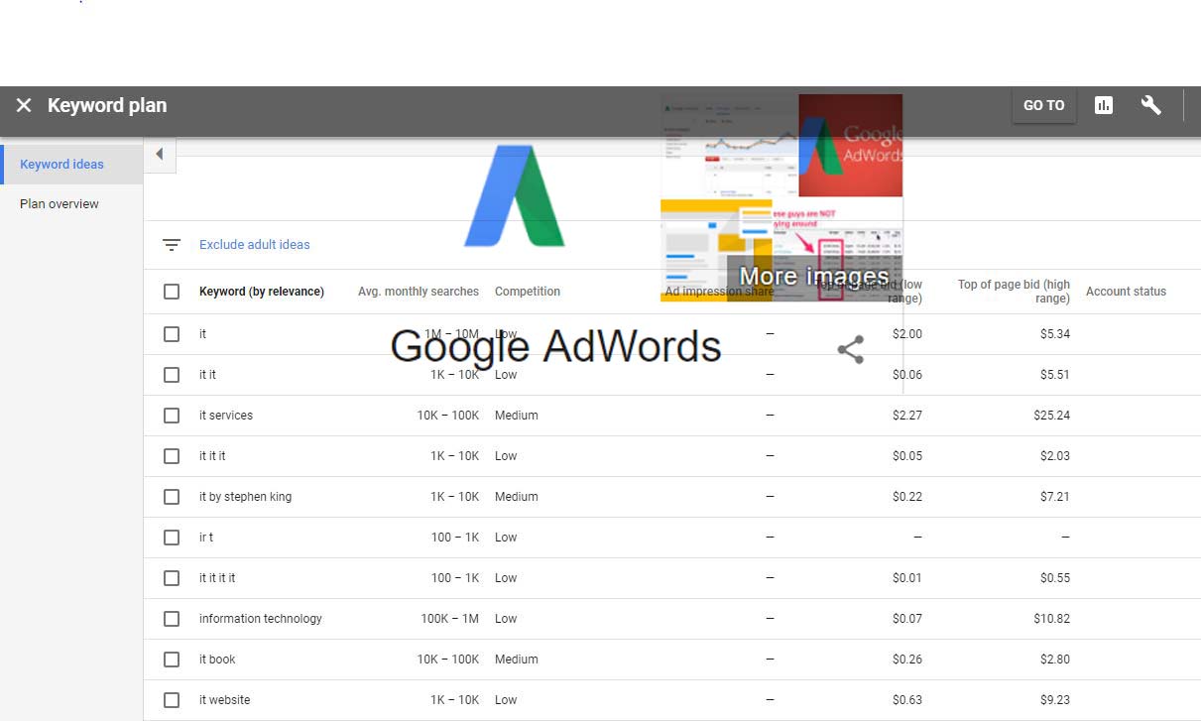The height and width of the screenshot is (721, 1201).
Task: Sort by the Competition column header
Action: pyautogui.click(x=527, y=291)
